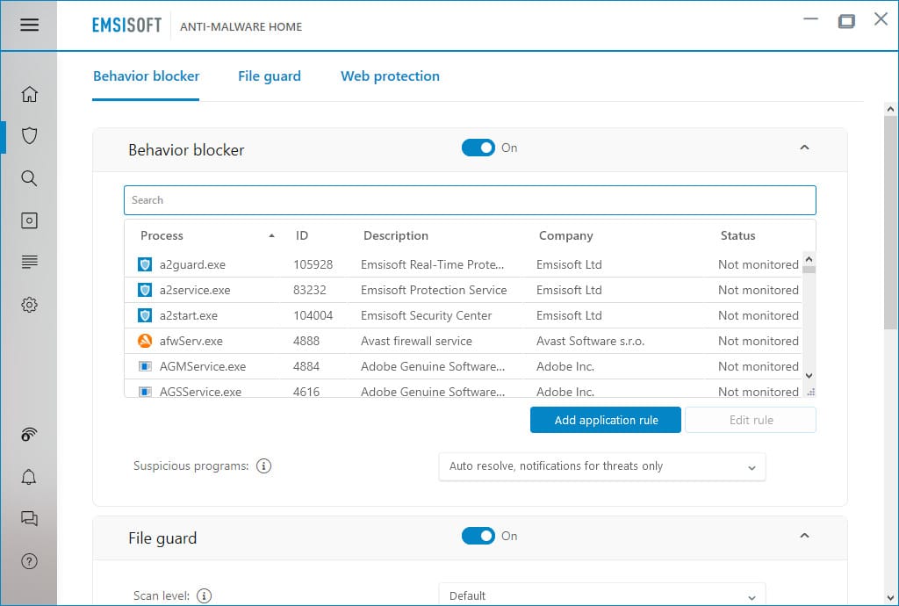
Task: Open the Protection shield sidebar icon
Action: (29, 136)
